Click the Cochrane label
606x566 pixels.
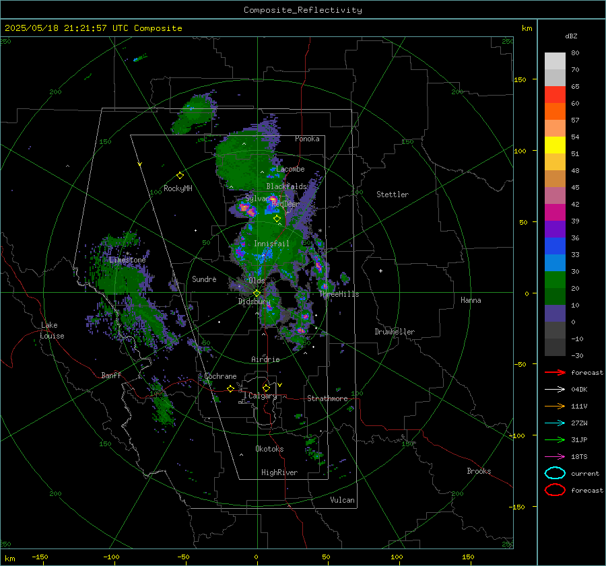pos(220,376)
